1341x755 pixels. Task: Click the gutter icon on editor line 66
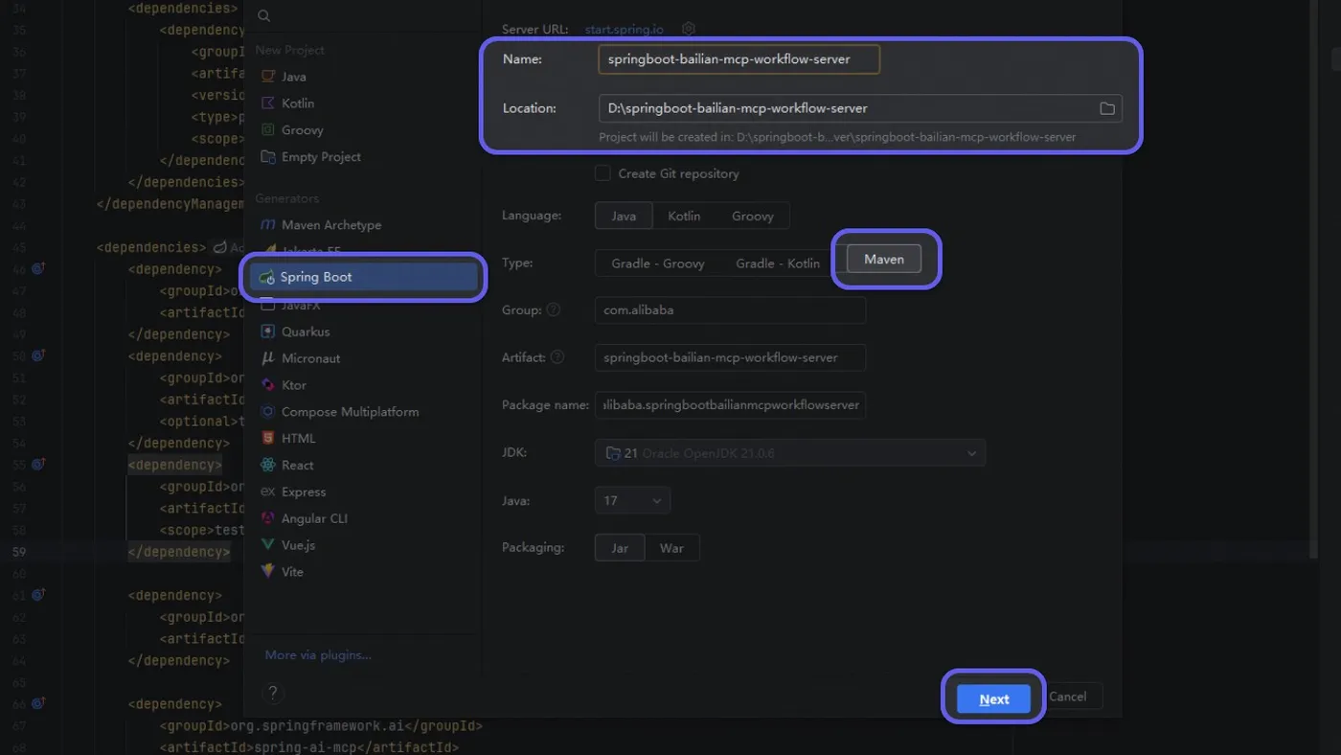point(38,704)
